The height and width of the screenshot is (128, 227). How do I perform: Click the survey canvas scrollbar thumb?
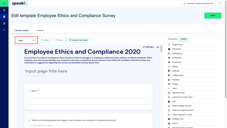click(161, 49)
